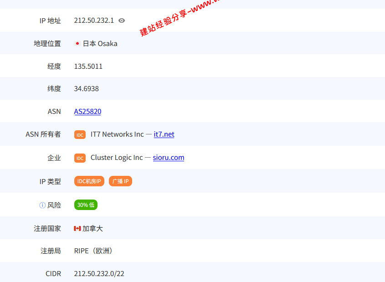The width and height of the screenshot is (385, 282).
Task: Click the 企业 label
Action: pos(54,158)
